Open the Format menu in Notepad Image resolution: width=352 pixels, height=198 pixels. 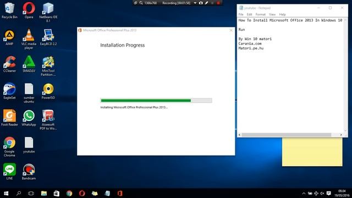[260, 14]
